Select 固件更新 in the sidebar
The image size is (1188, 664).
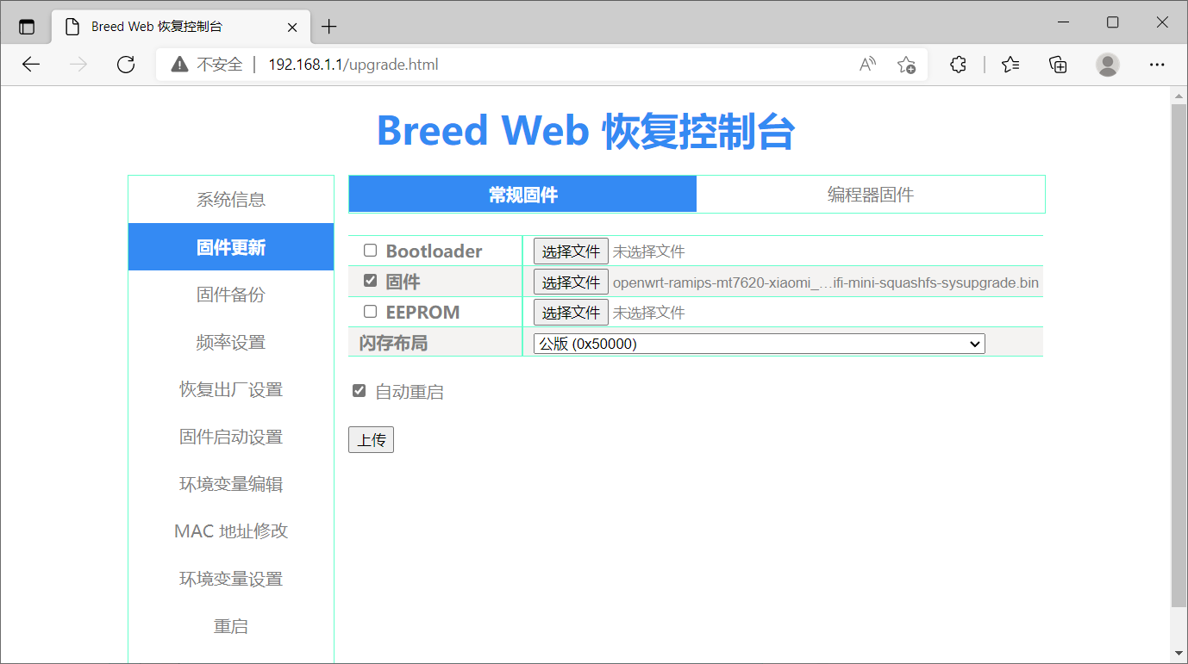coord(231,247)
